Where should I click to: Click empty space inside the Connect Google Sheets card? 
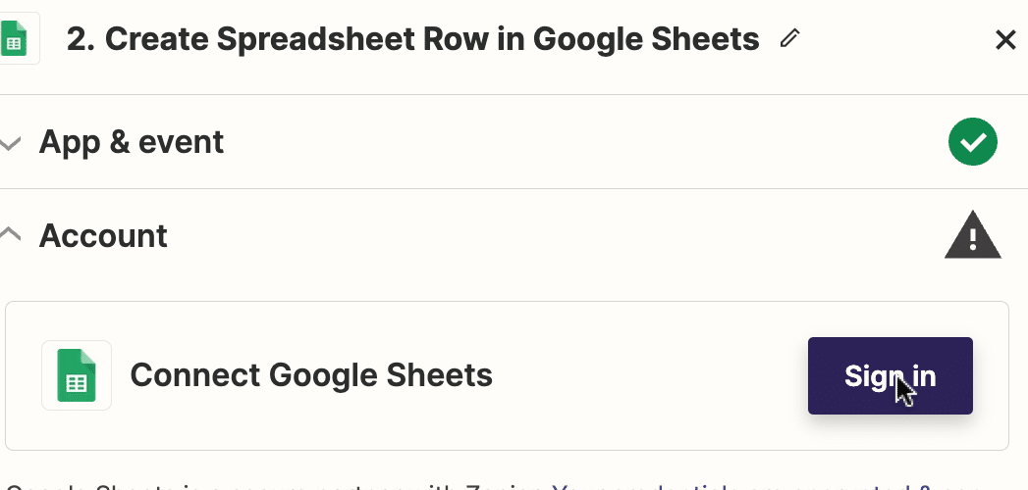649,375
